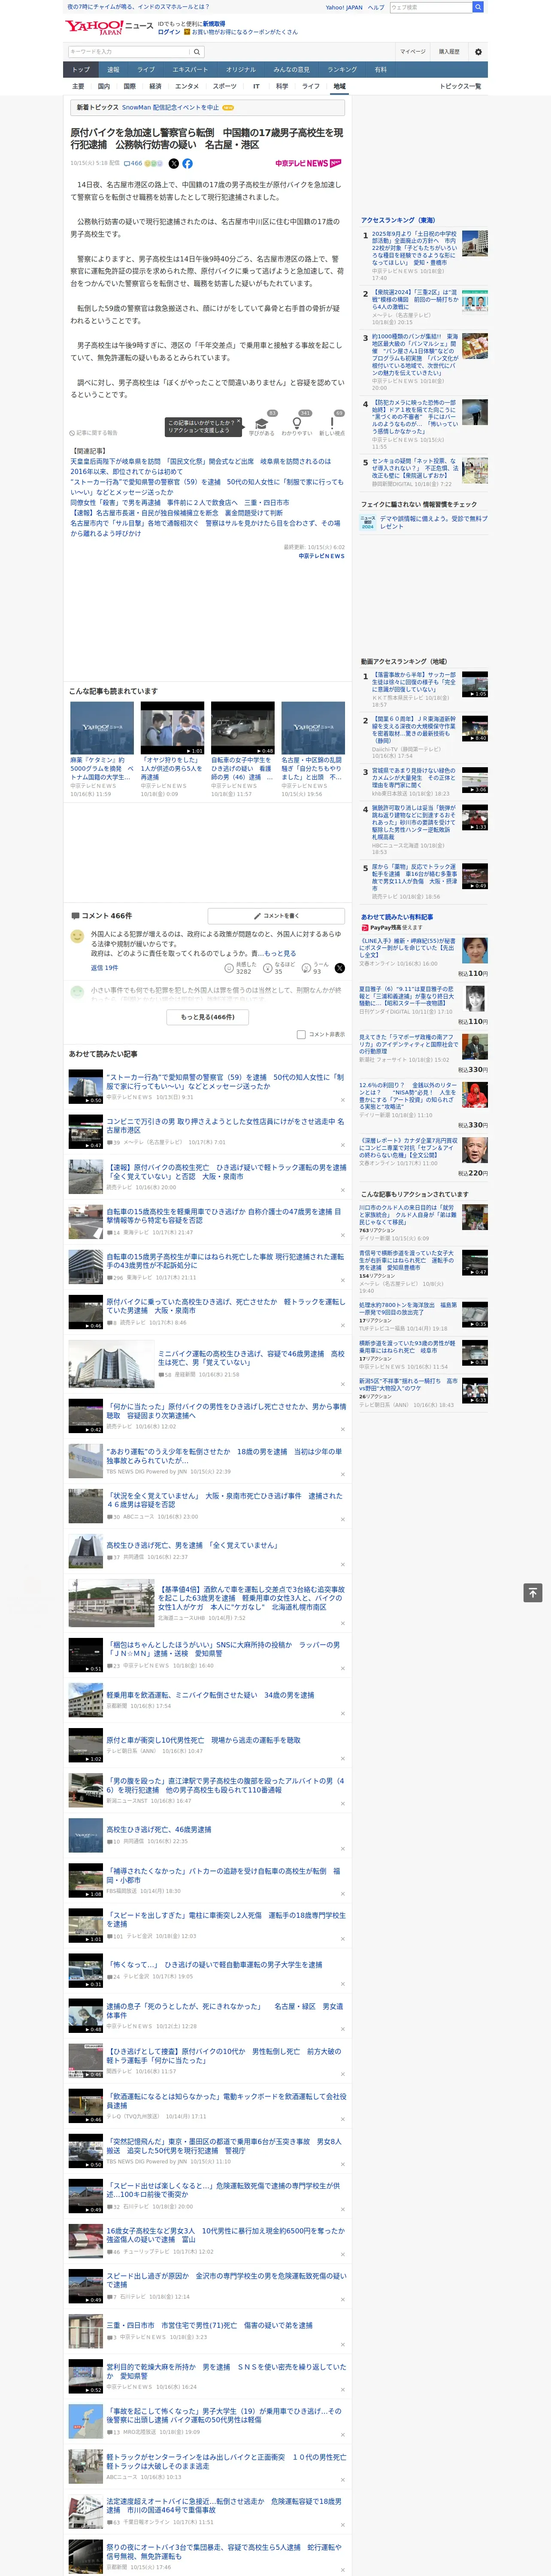Open the settings gear icon
Viewport: 551px width, 2576px height.
[x=478, y=51]
